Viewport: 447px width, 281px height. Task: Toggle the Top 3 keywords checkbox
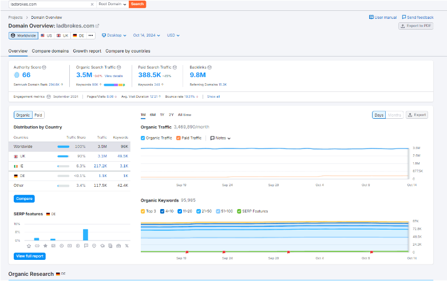click(143, 211)
